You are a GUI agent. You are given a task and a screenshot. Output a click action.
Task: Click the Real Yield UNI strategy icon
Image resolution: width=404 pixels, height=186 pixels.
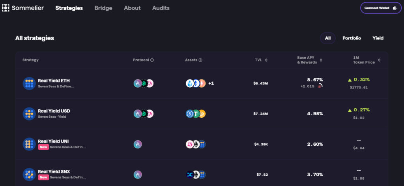tap(29, 144)
